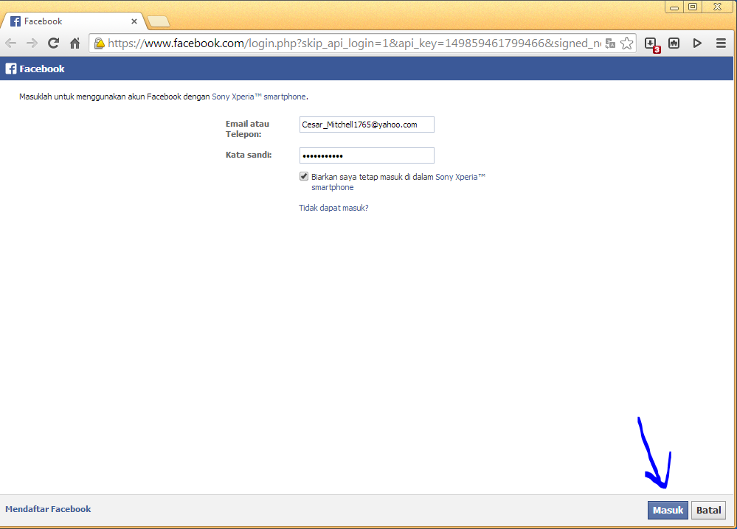Click the Facebook logo in the blue header

click(x=11, y=69)
